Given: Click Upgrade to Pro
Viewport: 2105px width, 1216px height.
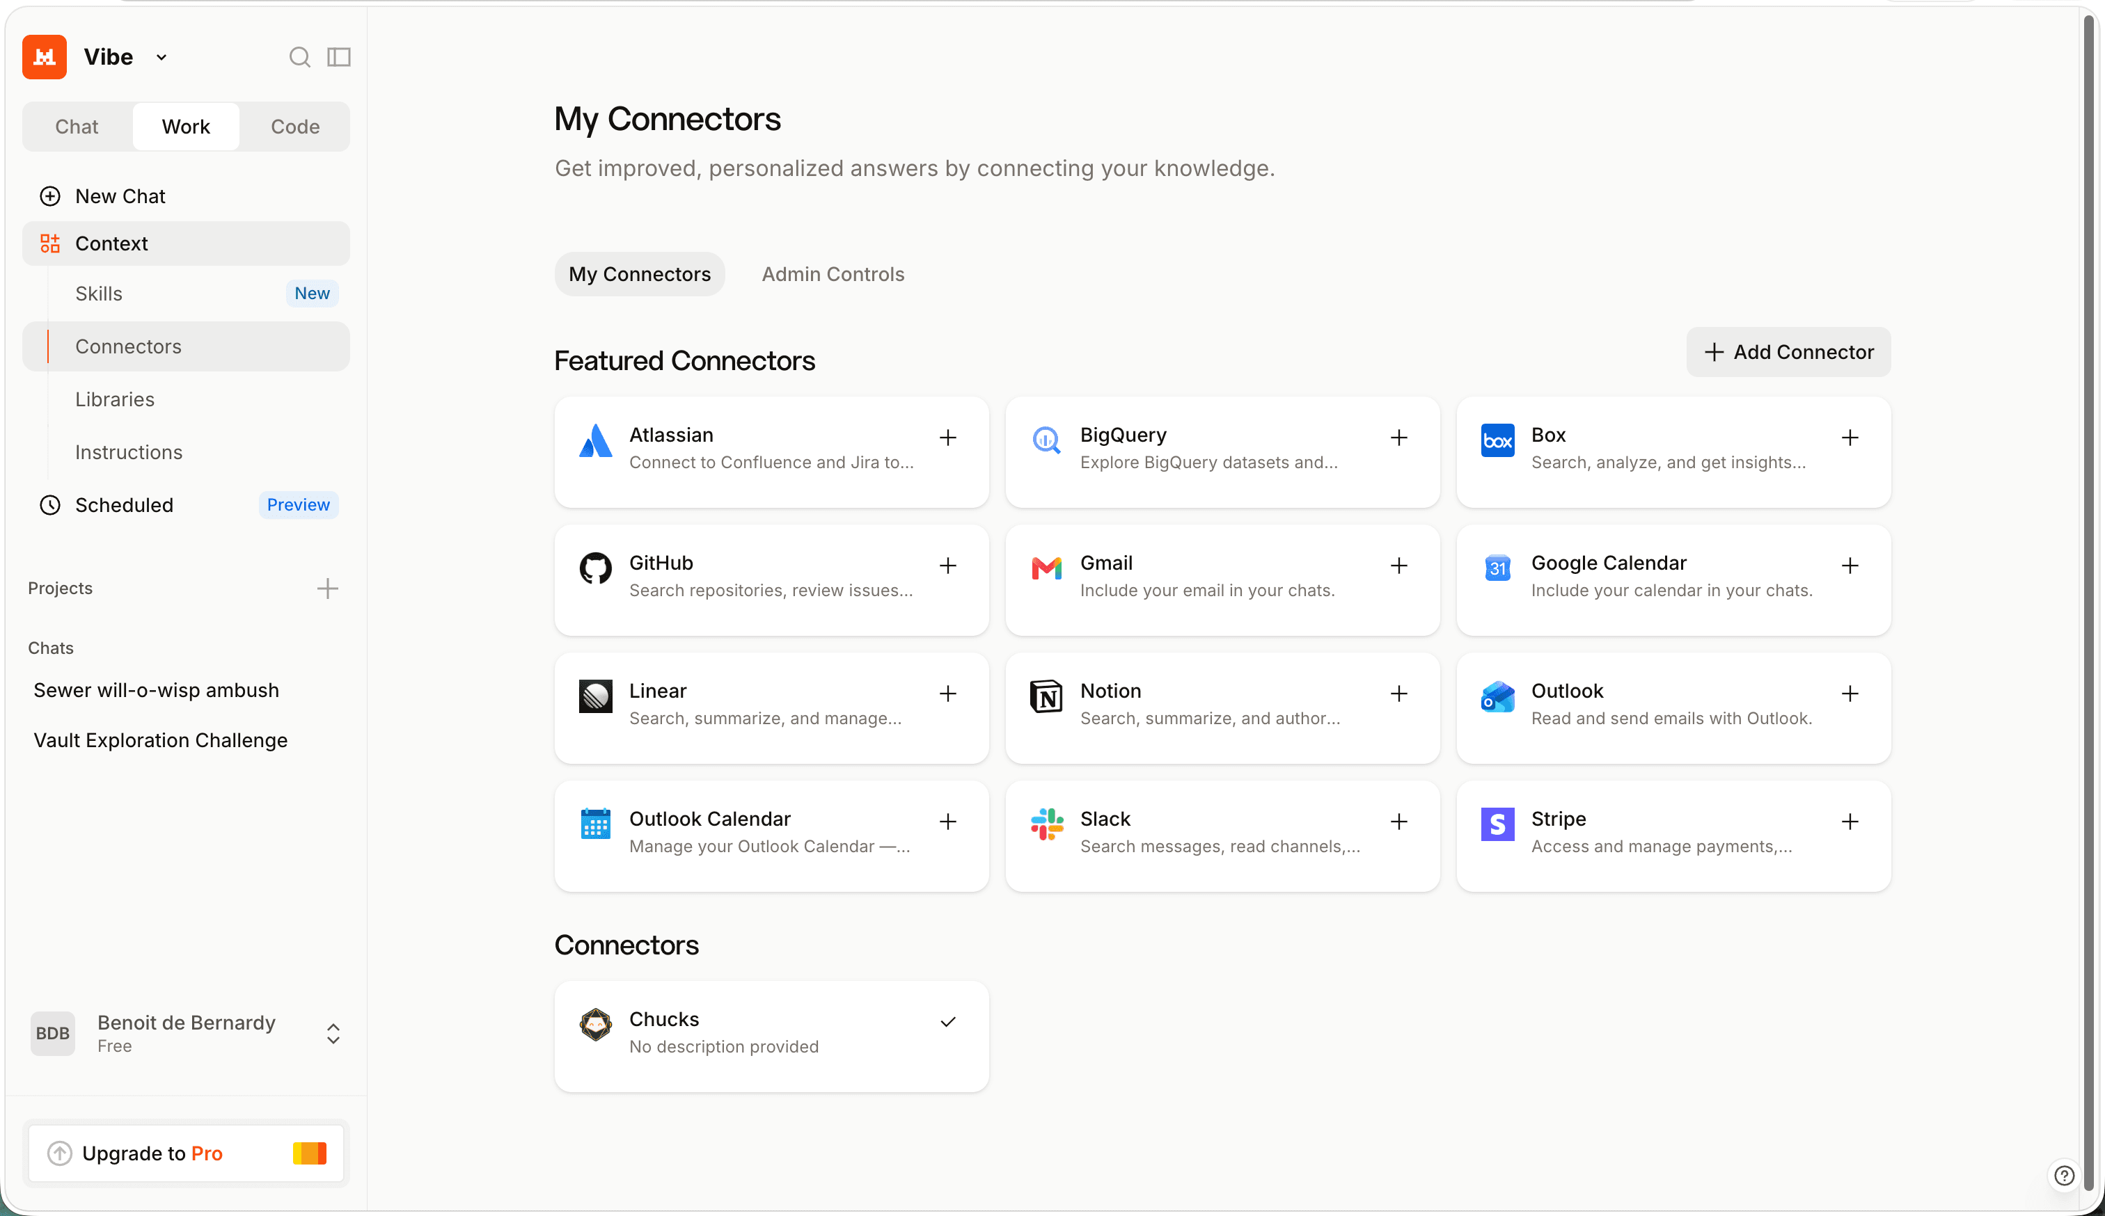Looking at the screenshot, I should pyautogui.click(x=185, y=1153).
